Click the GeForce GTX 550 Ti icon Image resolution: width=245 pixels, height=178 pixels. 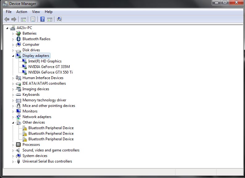[24, 72]
